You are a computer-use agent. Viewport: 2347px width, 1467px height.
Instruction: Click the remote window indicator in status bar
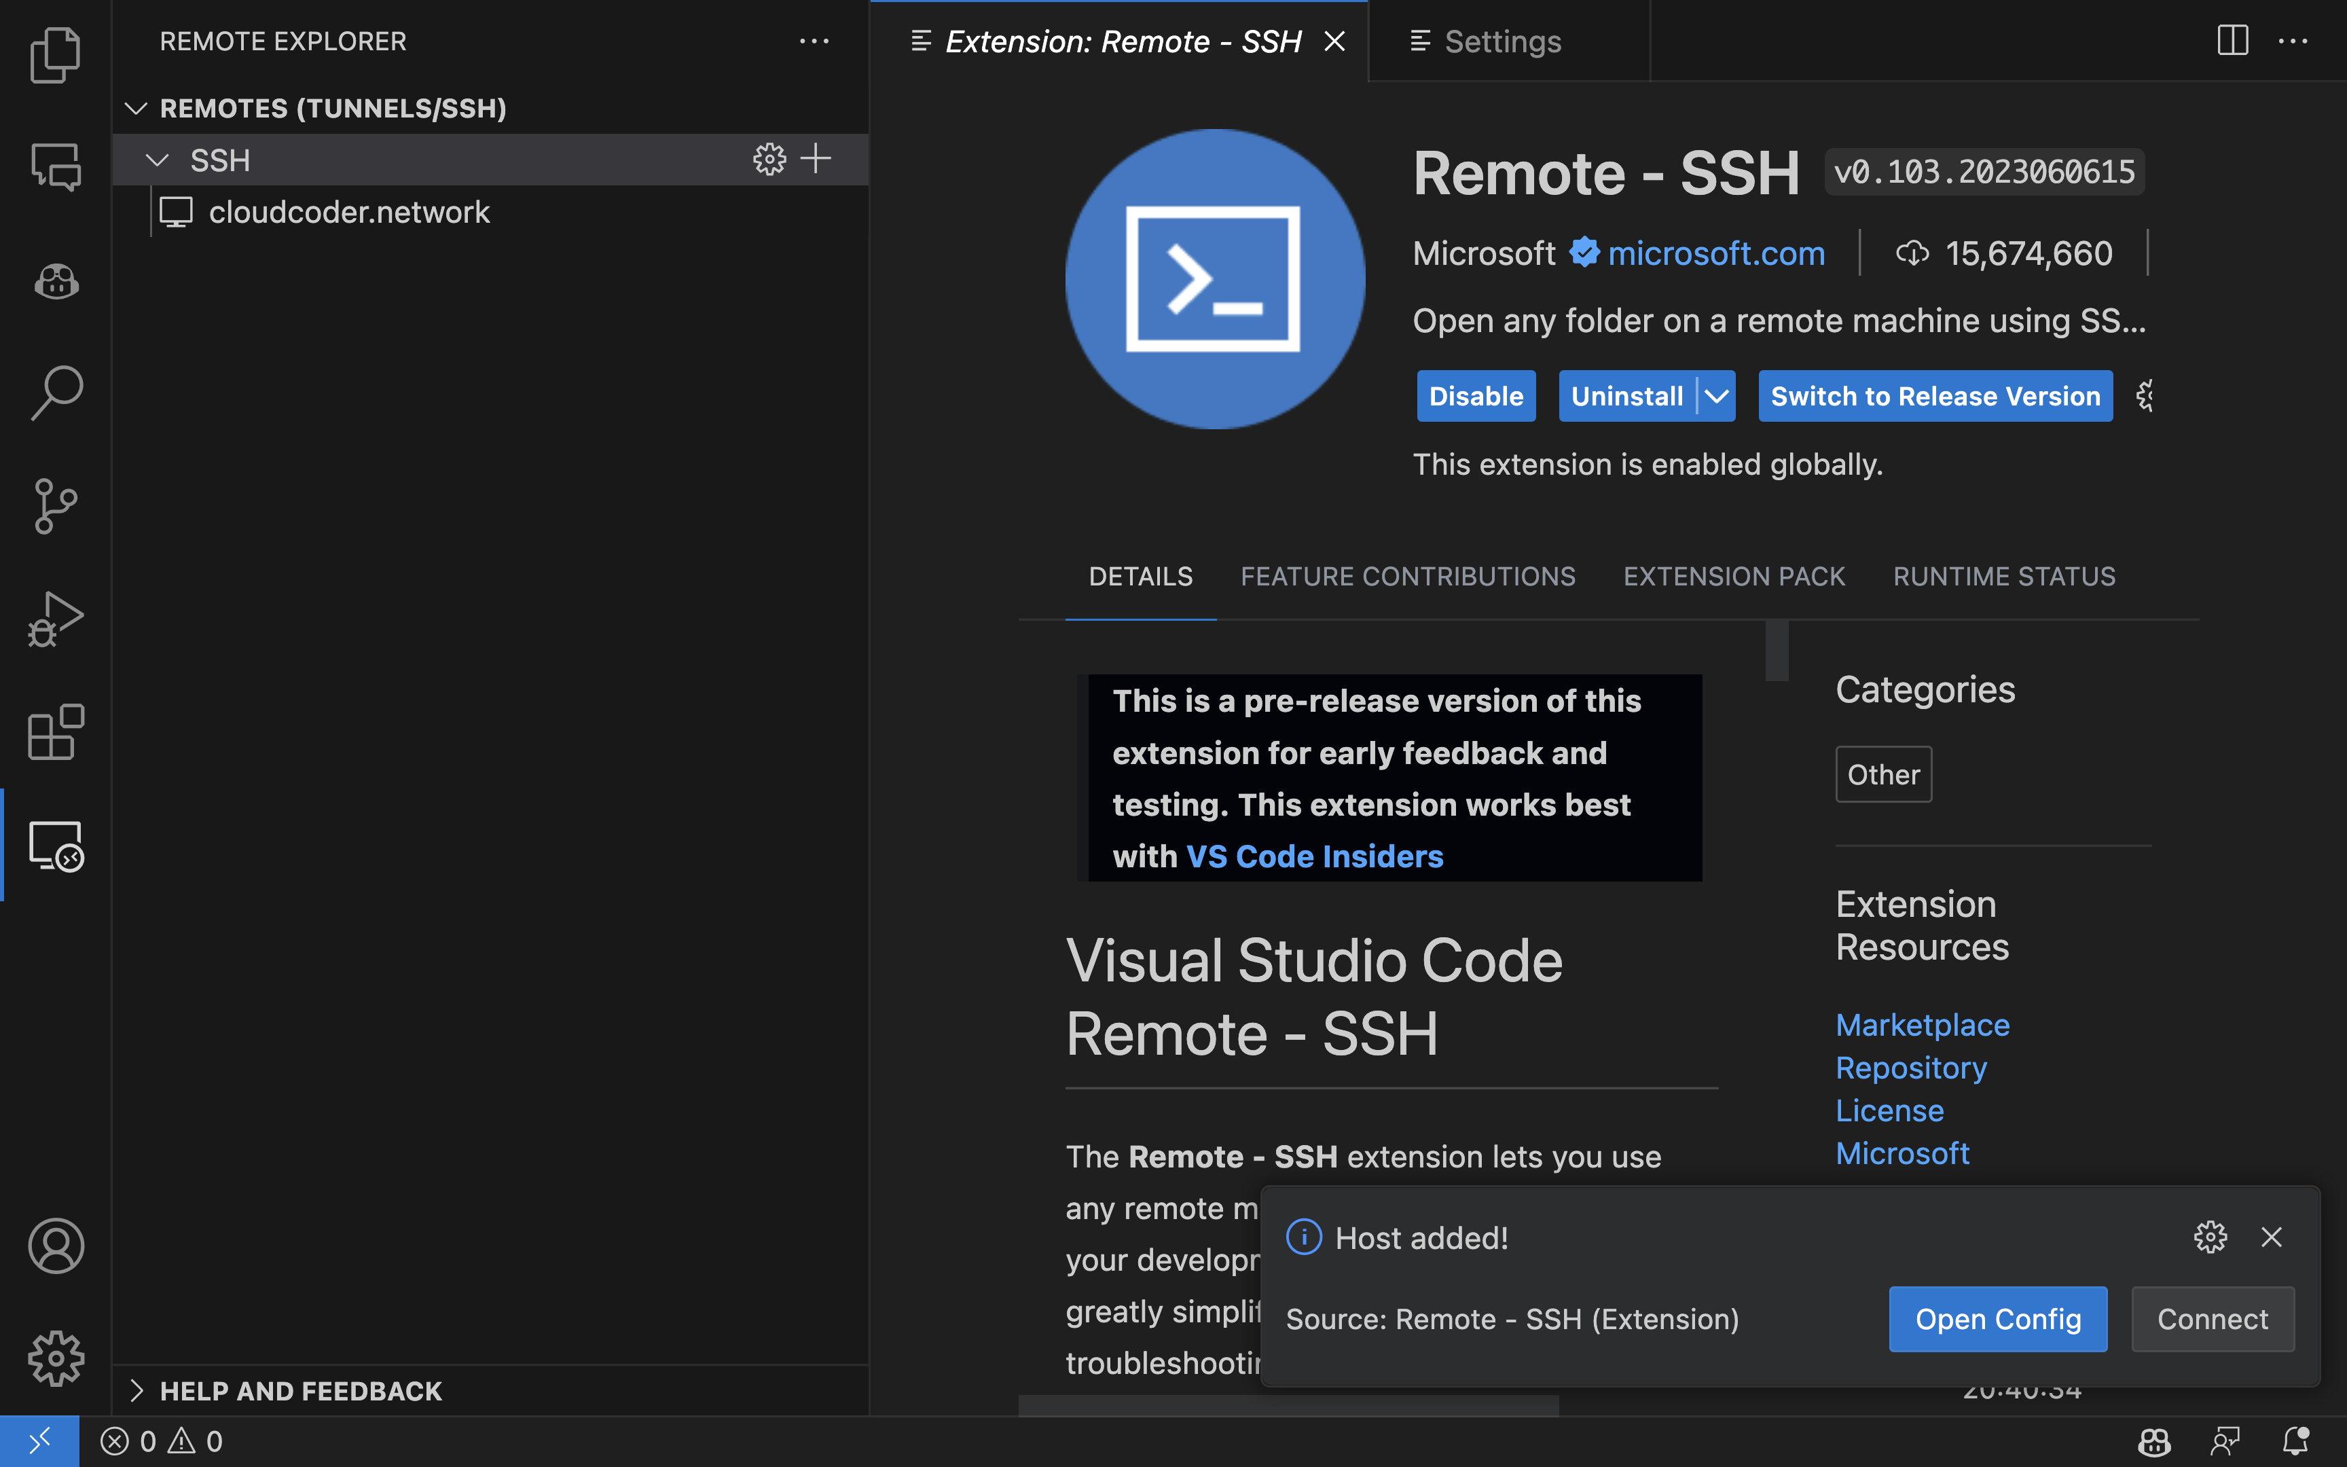click(39, 1442)
